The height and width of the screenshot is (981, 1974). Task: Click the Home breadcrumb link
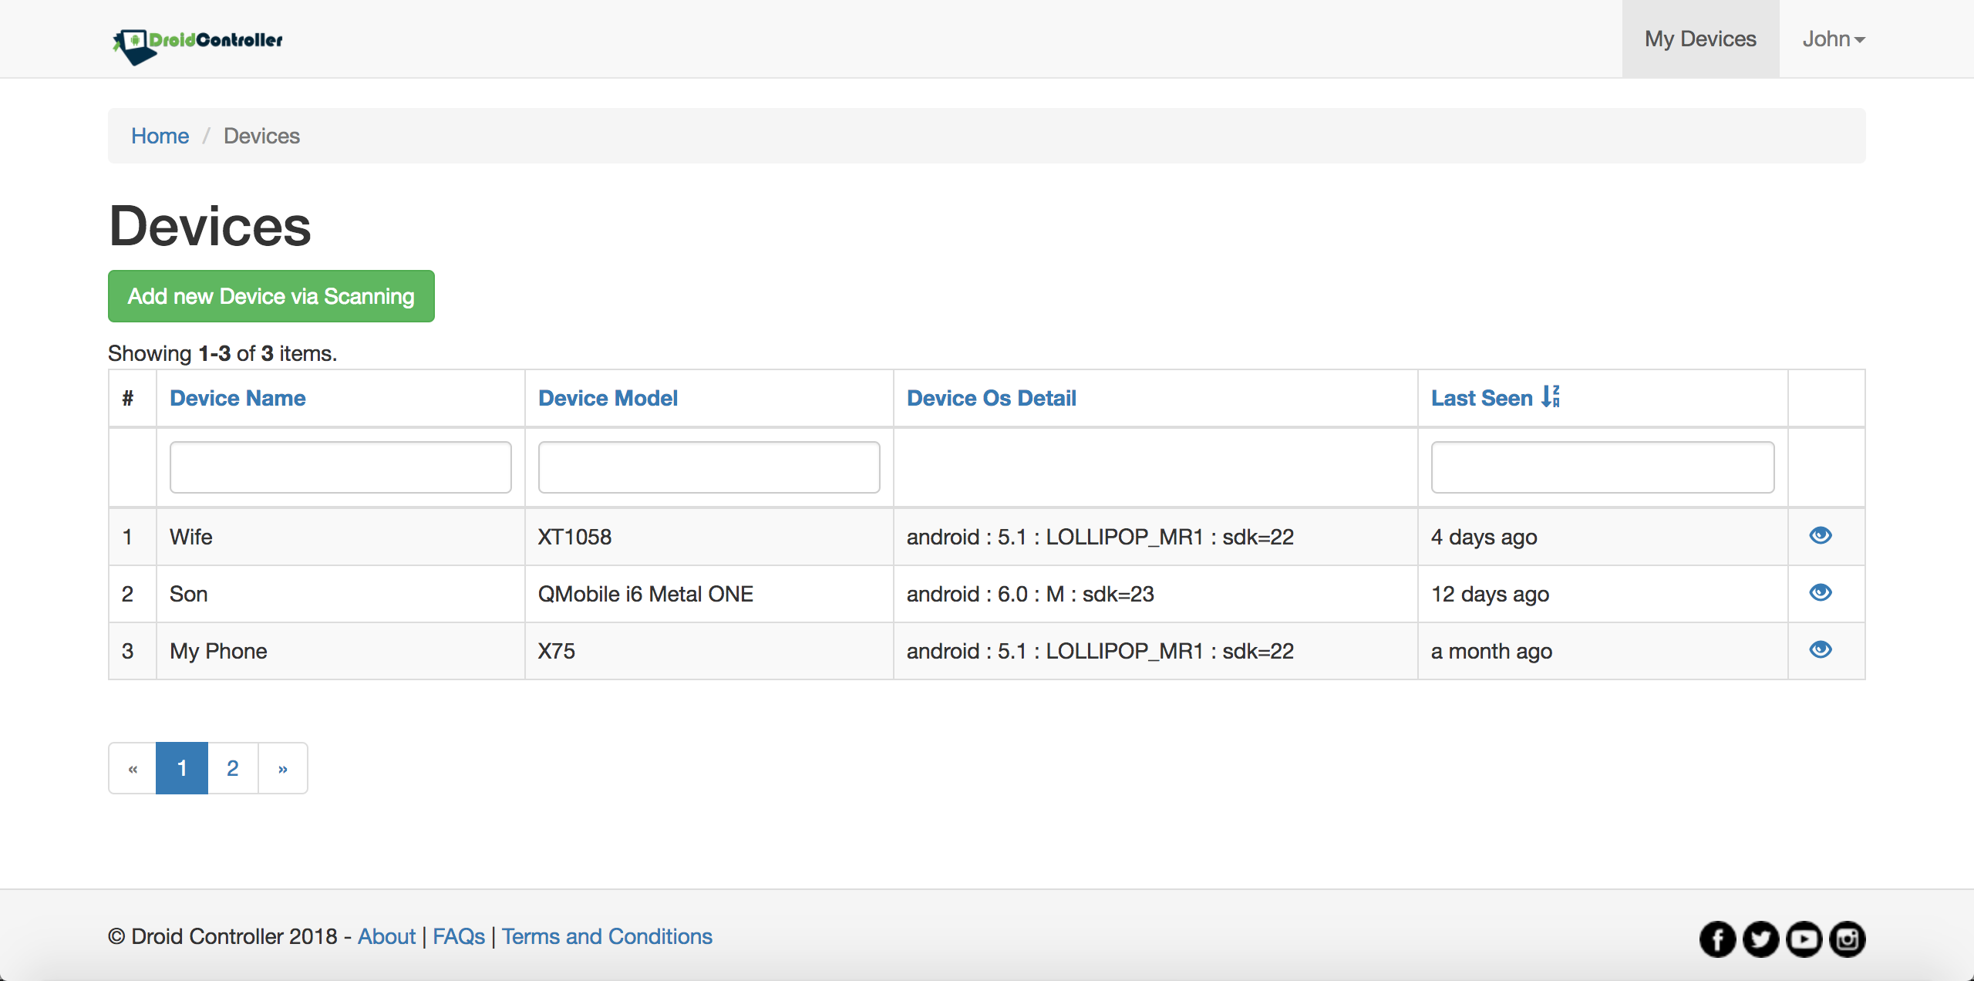click(160, 136)
